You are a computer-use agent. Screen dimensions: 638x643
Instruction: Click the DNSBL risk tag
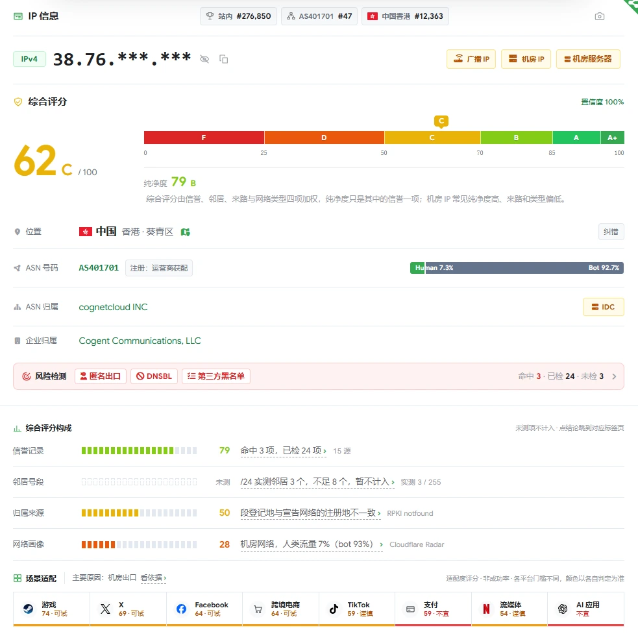point(154,376)
